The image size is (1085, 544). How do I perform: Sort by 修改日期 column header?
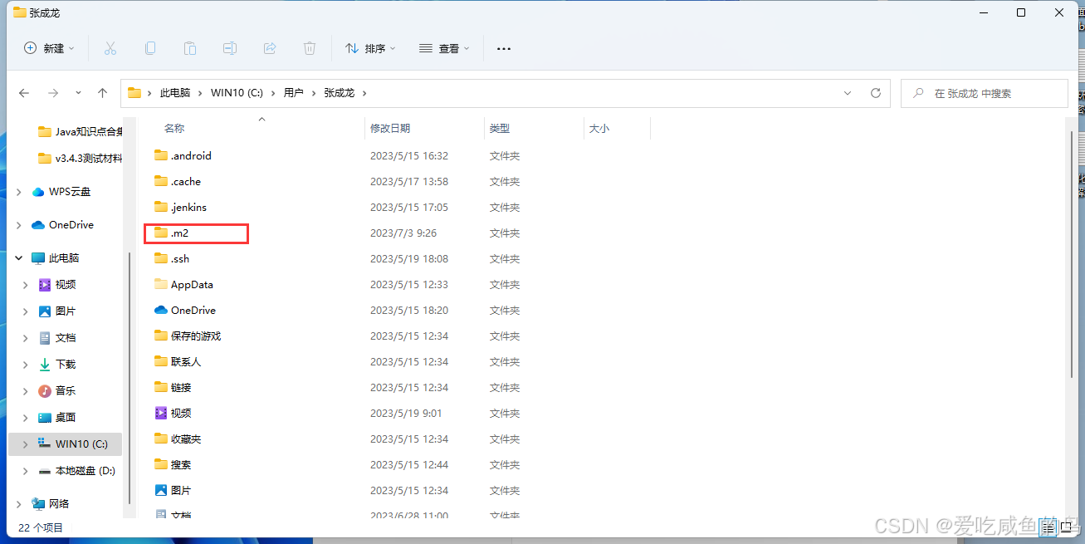point(390,129)
